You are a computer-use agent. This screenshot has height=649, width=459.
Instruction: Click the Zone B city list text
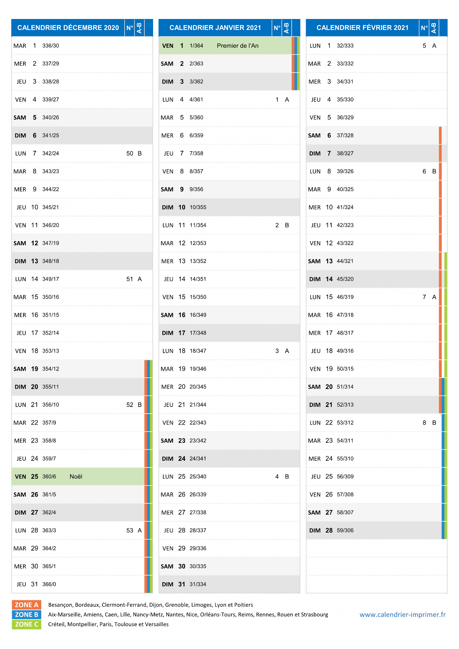188,614
